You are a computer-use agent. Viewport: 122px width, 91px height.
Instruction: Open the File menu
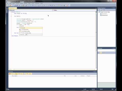pyautogui.click(x=7, y=3)
